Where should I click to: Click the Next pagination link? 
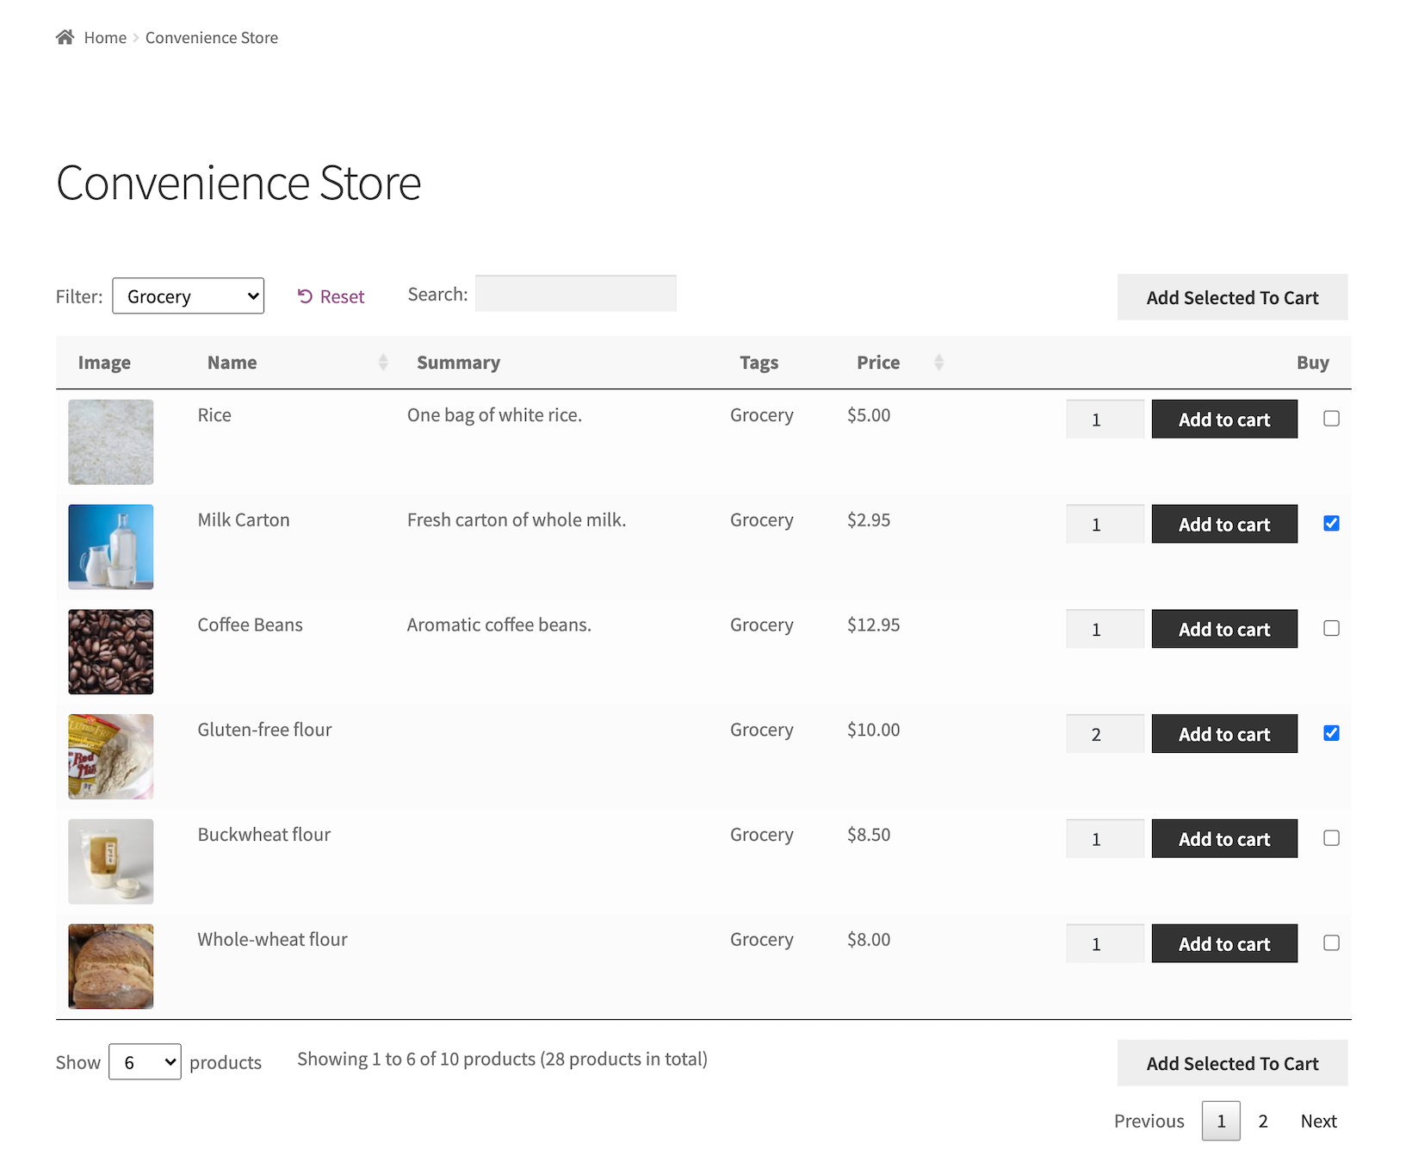pyautogui.click(x=1318, y=1121)
